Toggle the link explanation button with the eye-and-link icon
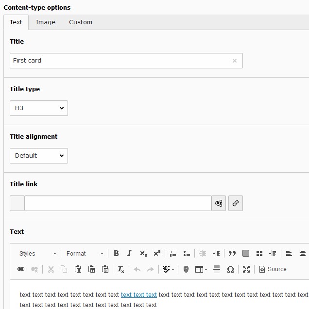The width and height of the screenshot is (309, 309). (219, 203)
